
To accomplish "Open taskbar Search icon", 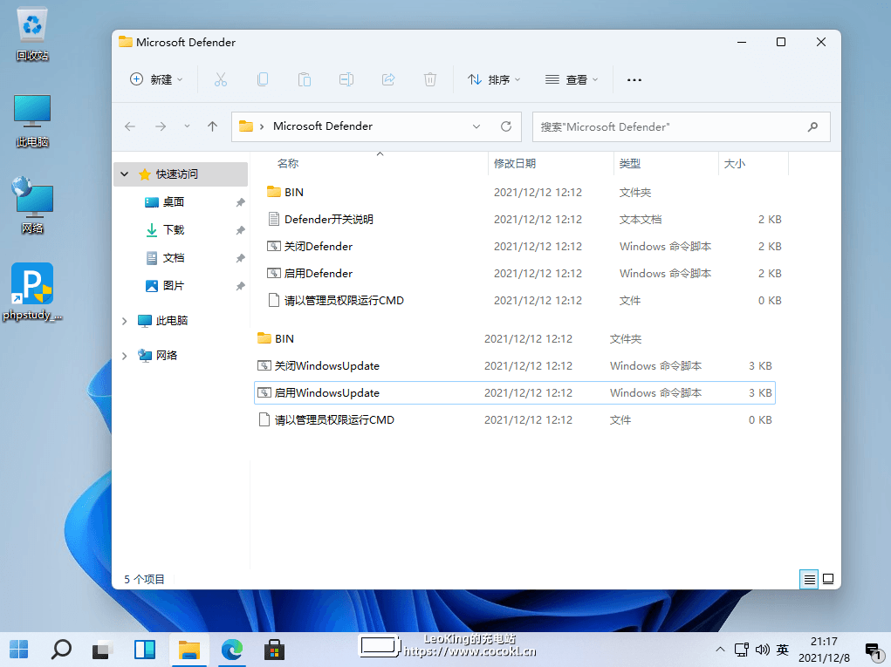I will tap(61, 650).
